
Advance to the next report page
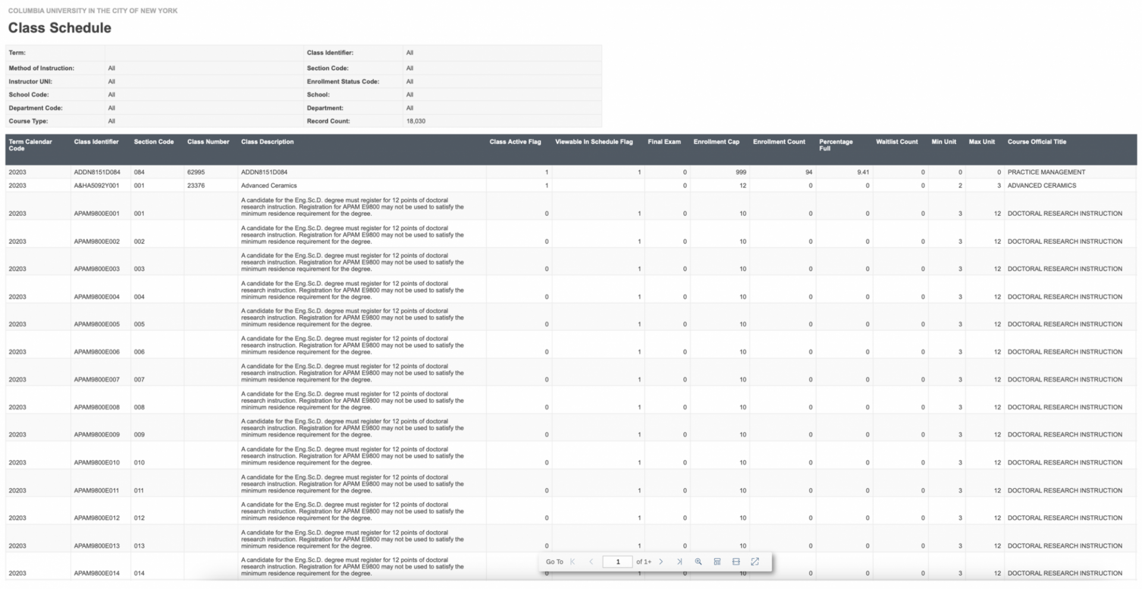point(661,562)
